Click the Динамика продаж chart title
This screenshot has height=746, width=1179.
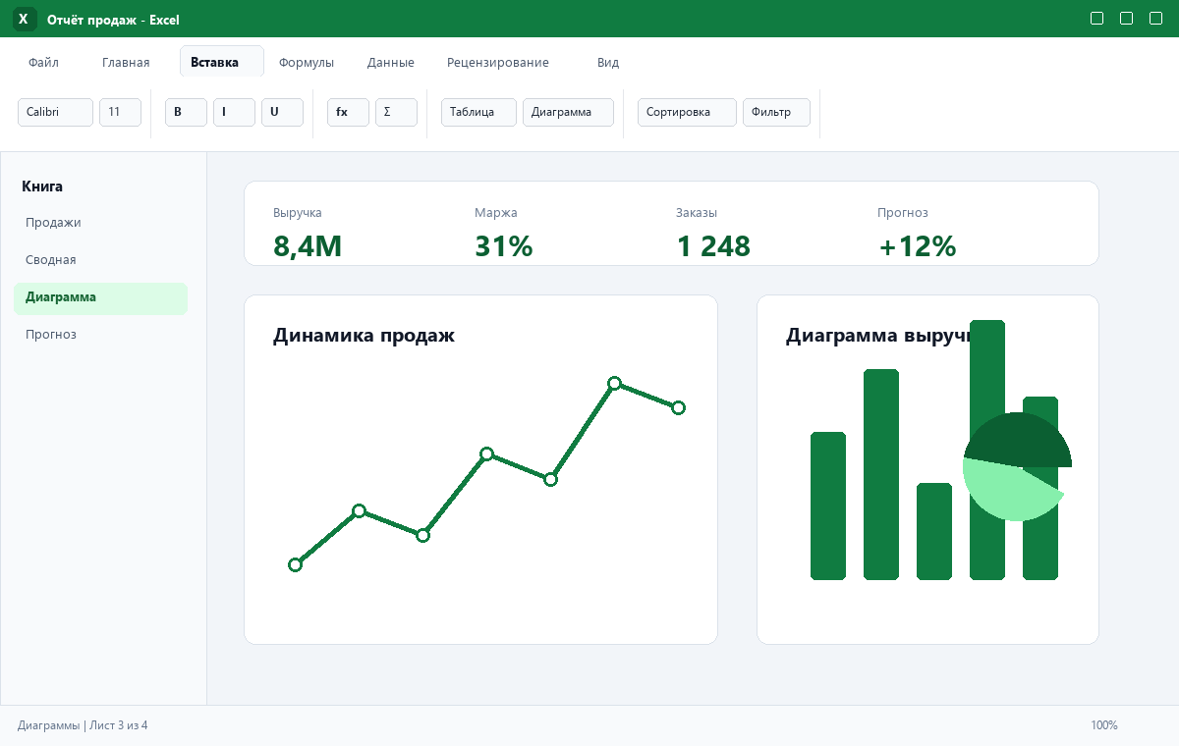(x=364, y=336)
